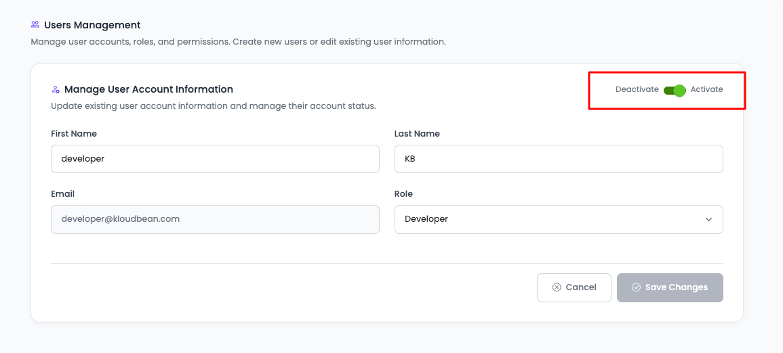Click the Users Management group icon

(x=35, y=25)
